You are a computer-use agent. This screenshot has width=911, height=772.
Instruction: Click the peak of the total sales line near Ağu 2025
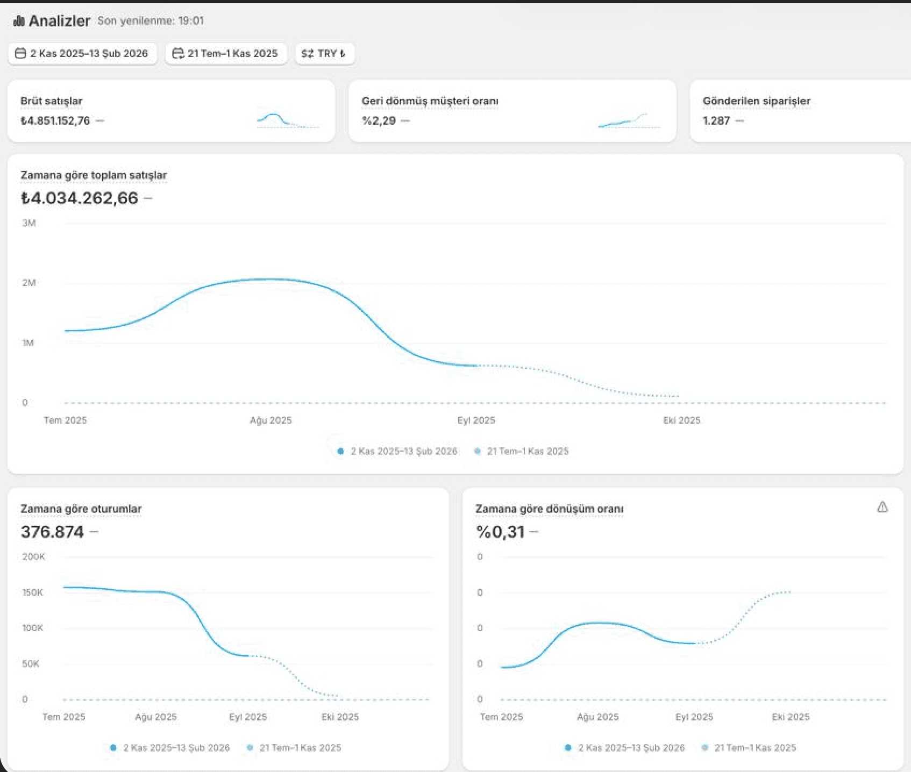[x=271, y=280]
